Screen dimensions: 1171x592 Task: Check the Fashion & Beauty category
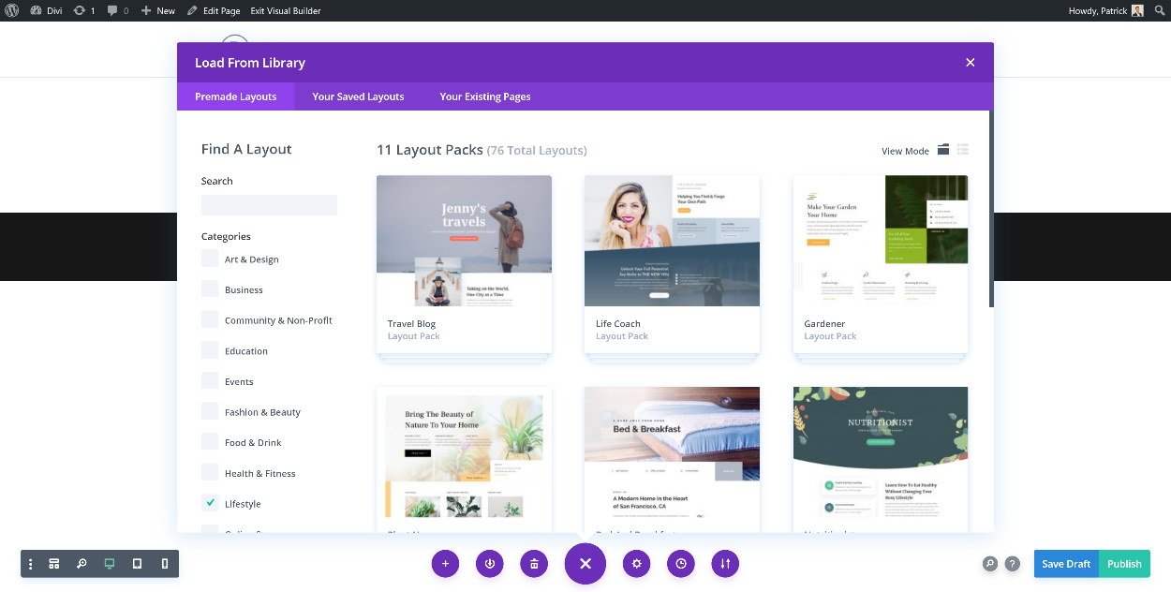(x=210, y=411)
